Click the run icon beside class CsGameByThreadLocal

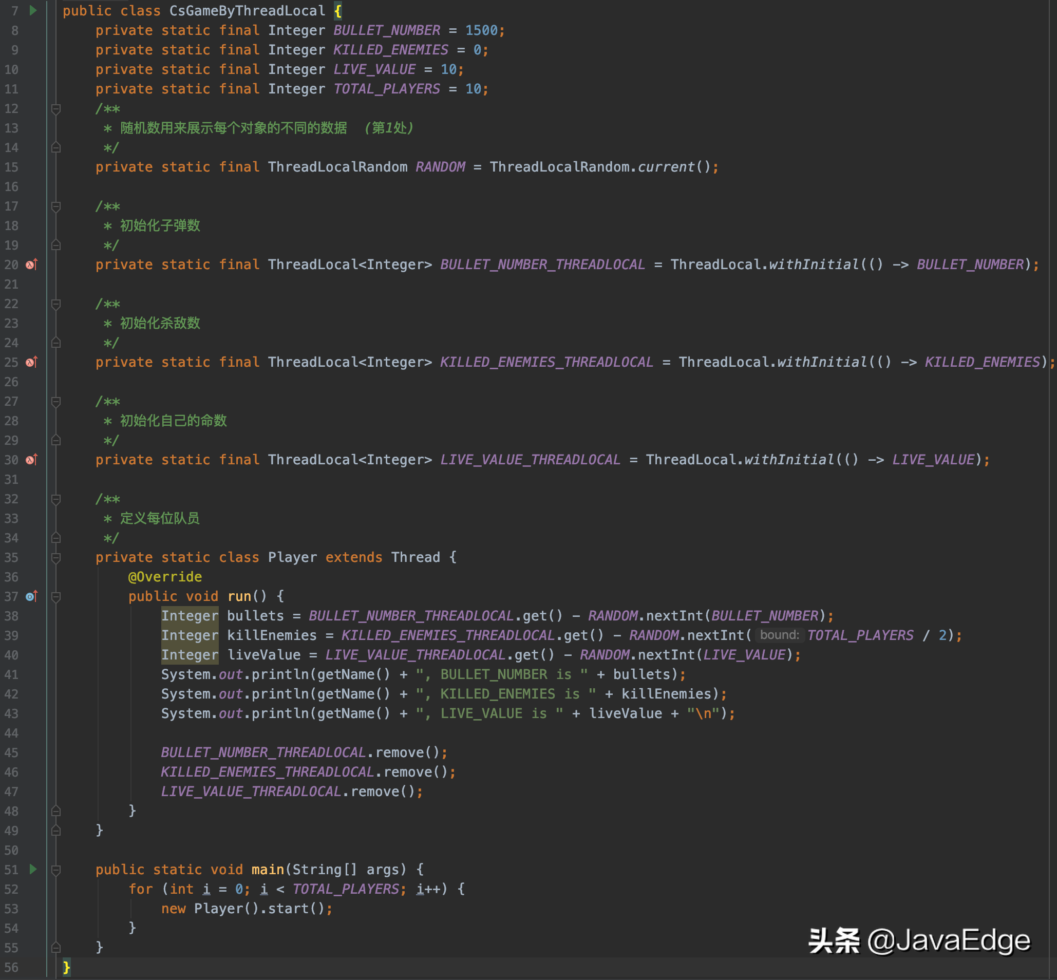pos(33,11)
